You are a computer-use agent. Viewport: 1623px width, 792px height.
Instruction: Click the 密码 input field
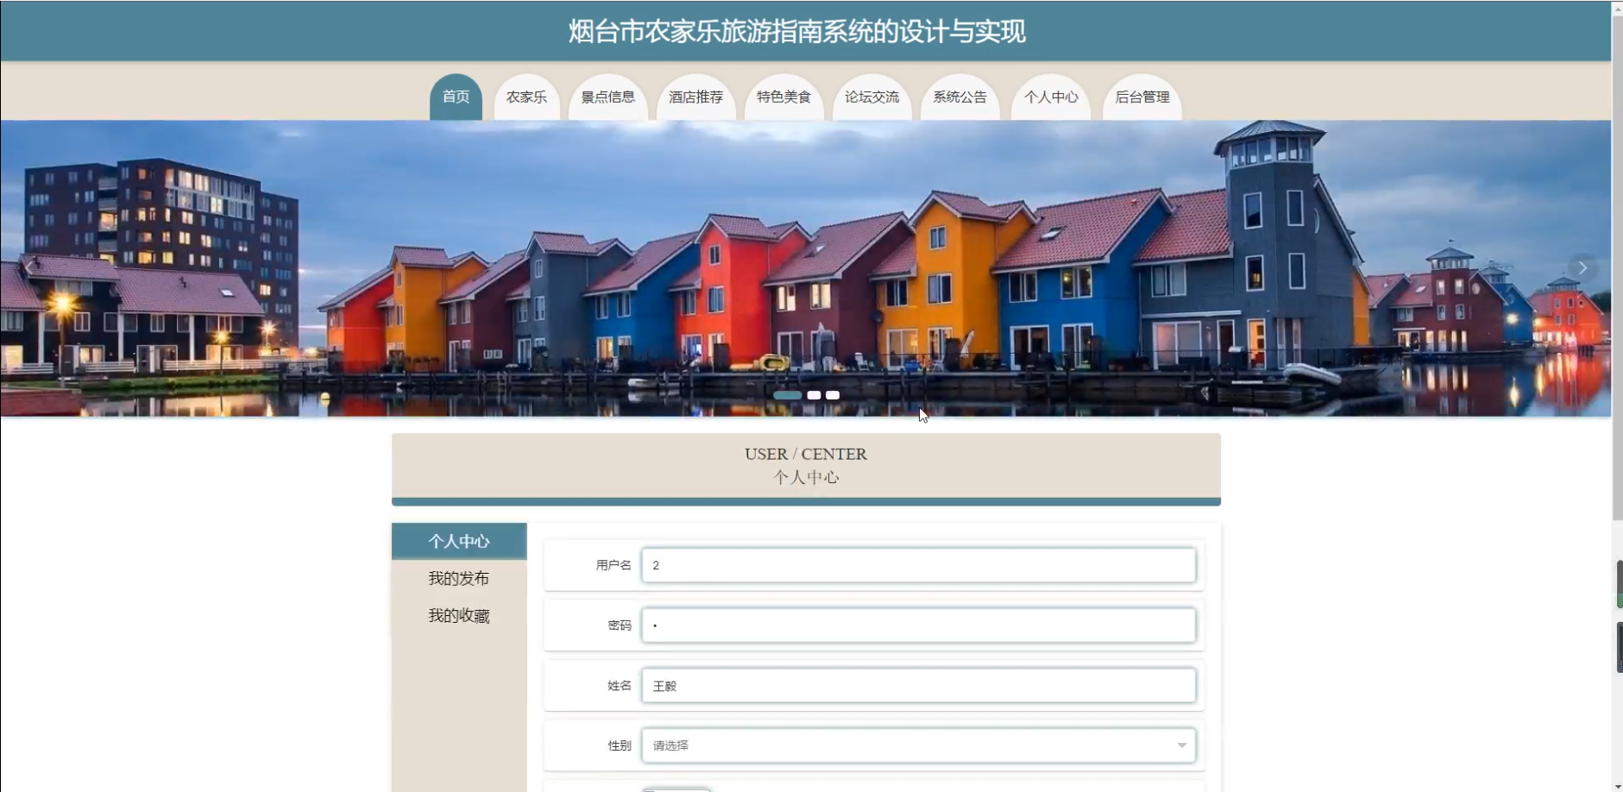919,625
